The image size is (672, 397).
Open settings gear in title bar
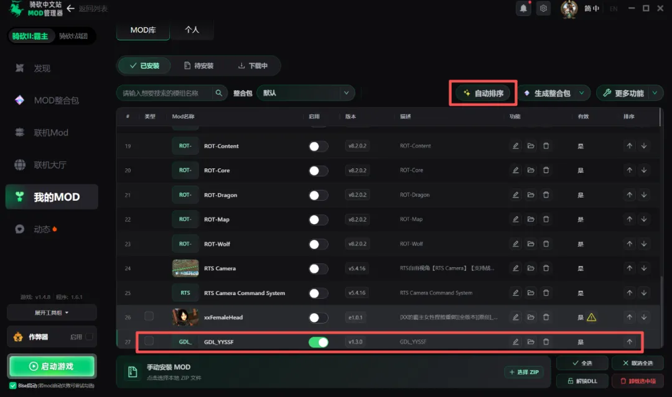543,9
